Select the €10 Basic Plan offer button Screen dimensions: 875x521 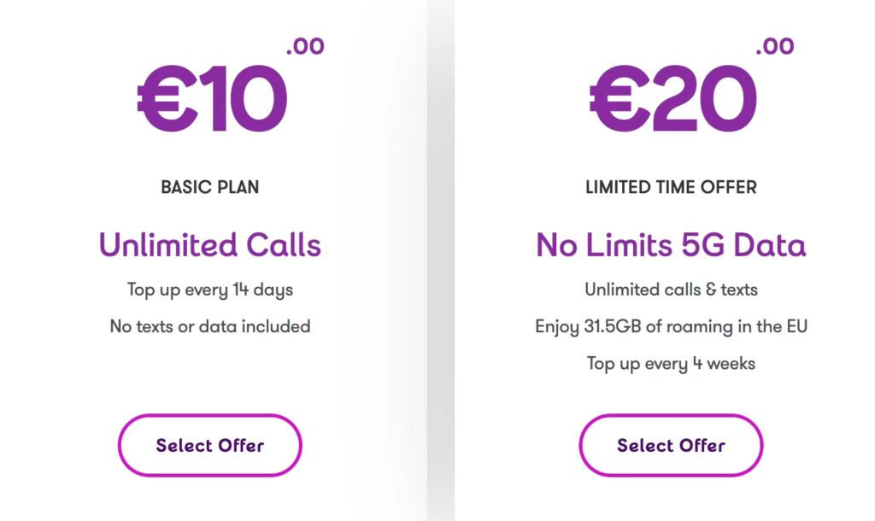[x=209, y=445]
